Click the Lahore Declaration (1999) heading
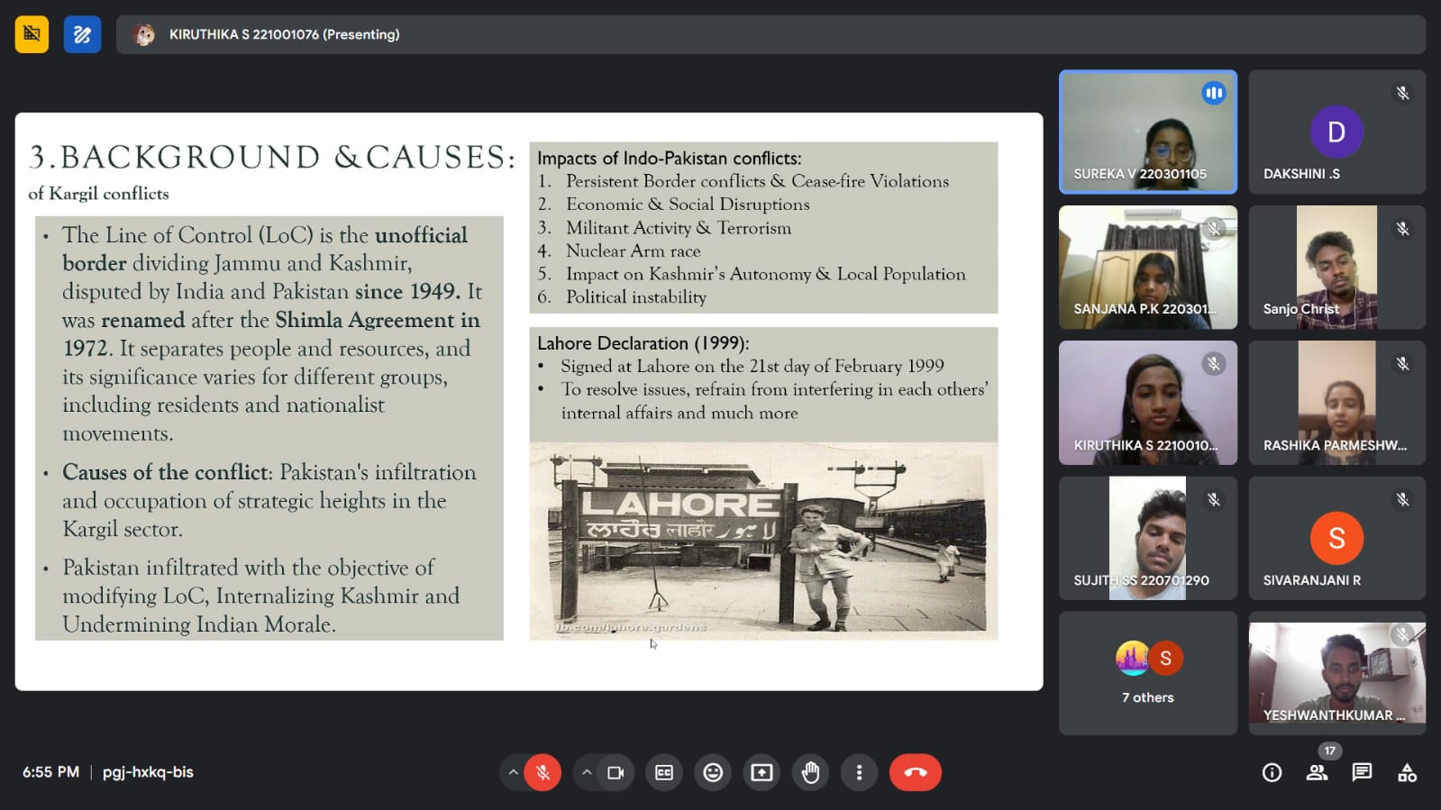Image resolution: width=1441 pixels, height=810 pixels. click(x=643, y=343)
